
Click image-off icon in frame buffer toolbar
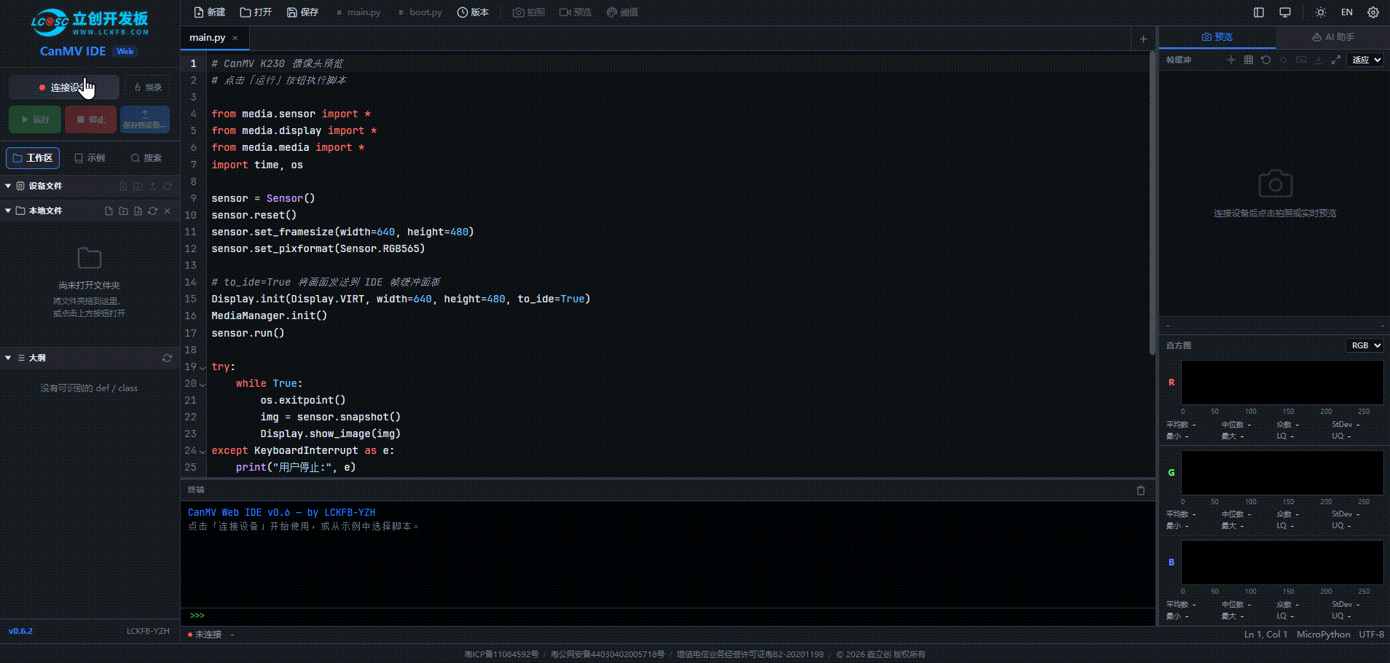[1300, 60]
